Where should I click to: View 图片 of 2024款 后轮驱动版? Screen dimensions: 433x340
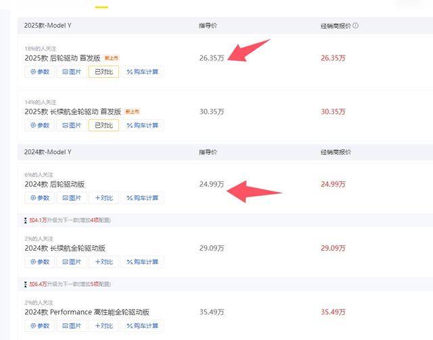tap(72, 198)
